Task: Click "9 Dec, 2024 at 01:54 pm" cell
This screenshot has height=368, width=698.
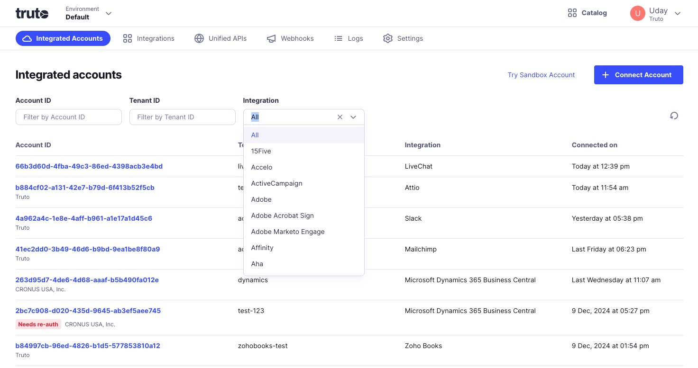Action: tap(610, 346)
